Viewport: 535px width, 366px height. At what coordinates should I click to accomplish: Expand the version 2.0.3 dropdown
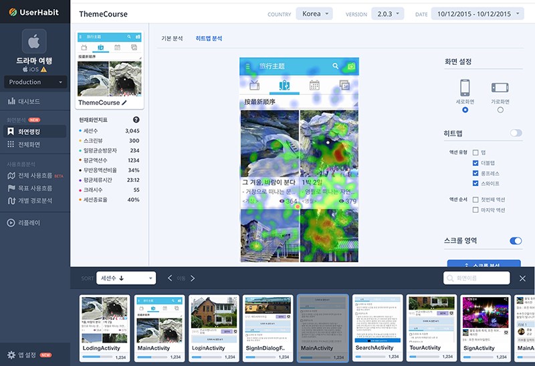pyautogui.click(x=387, y=14)
